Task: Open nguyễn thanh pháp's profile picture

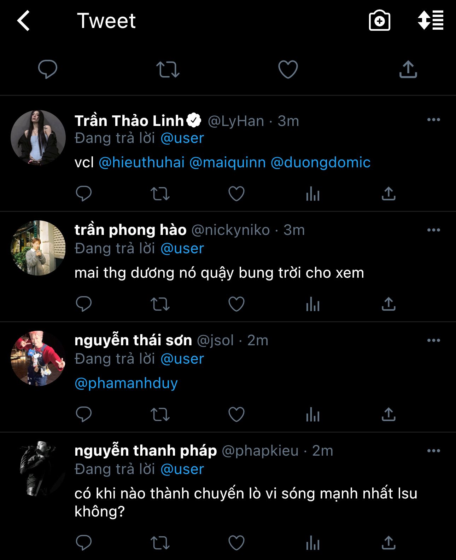Action: click(38, 468)
